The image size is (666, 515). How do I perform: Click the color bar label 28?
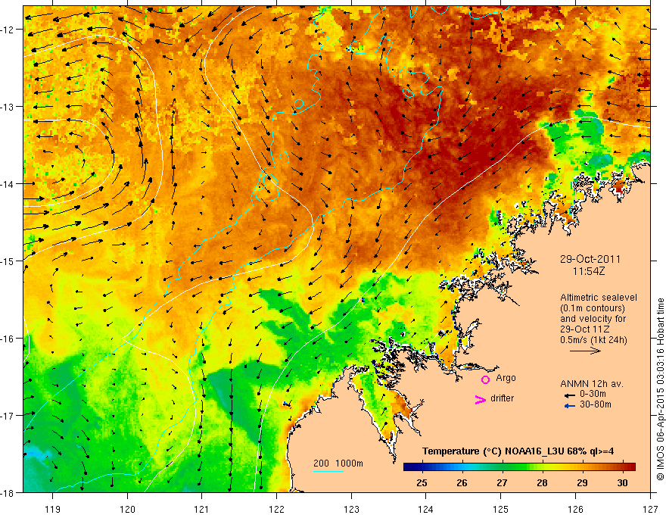pos(542,482)
